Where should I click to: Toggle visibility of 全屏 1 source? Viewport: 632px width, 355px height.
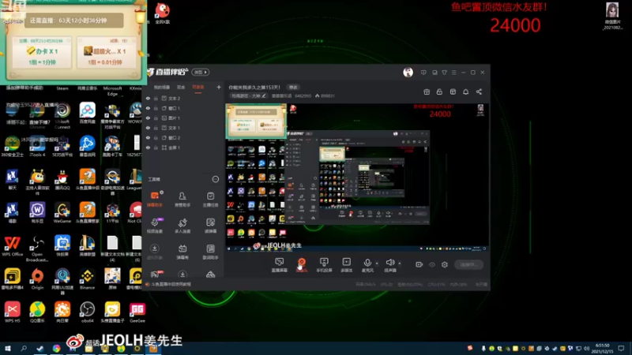[x=148, y=148]
